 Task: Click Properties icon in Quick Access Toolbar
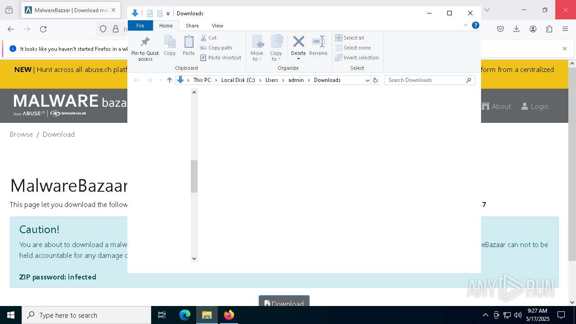click(150, 13)
